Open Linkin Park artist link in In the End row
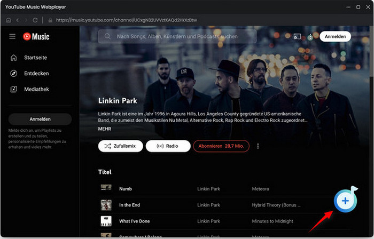Screen dimensions: 374x239 click(x=208, y=205)
